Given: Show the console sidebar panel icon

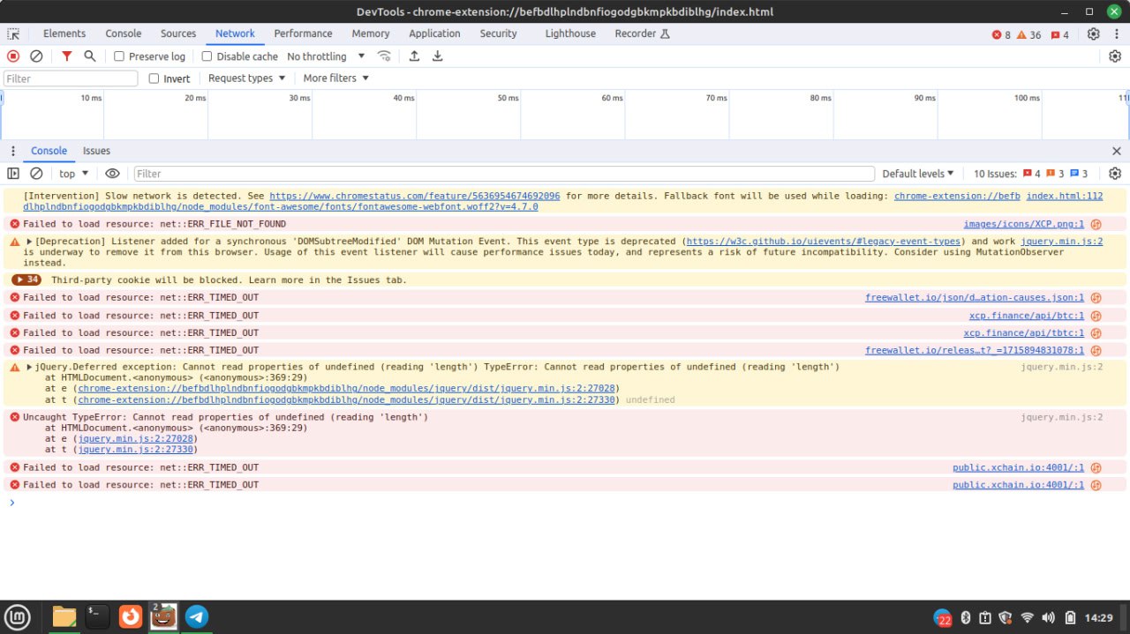Looking at the screenshot, I should tap(13, 174).
